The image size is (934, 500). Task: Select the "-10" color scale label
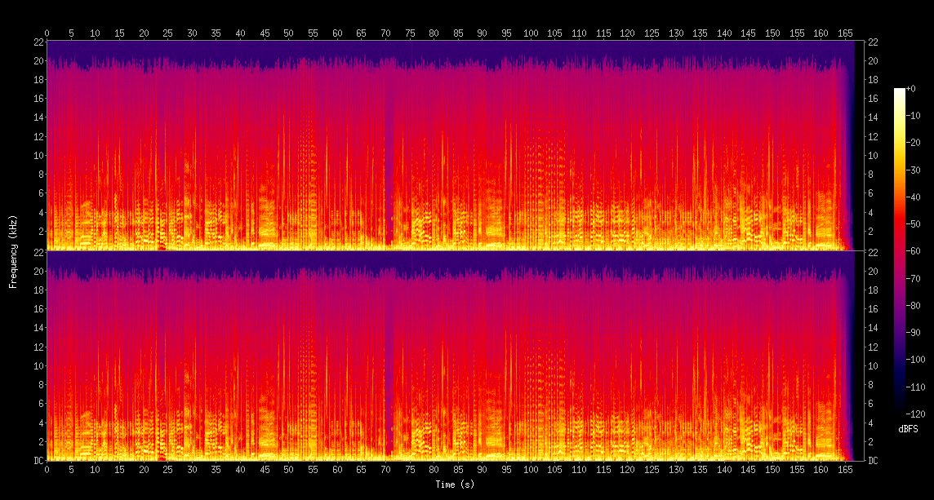pyautogui.click(x=913, y=116)
